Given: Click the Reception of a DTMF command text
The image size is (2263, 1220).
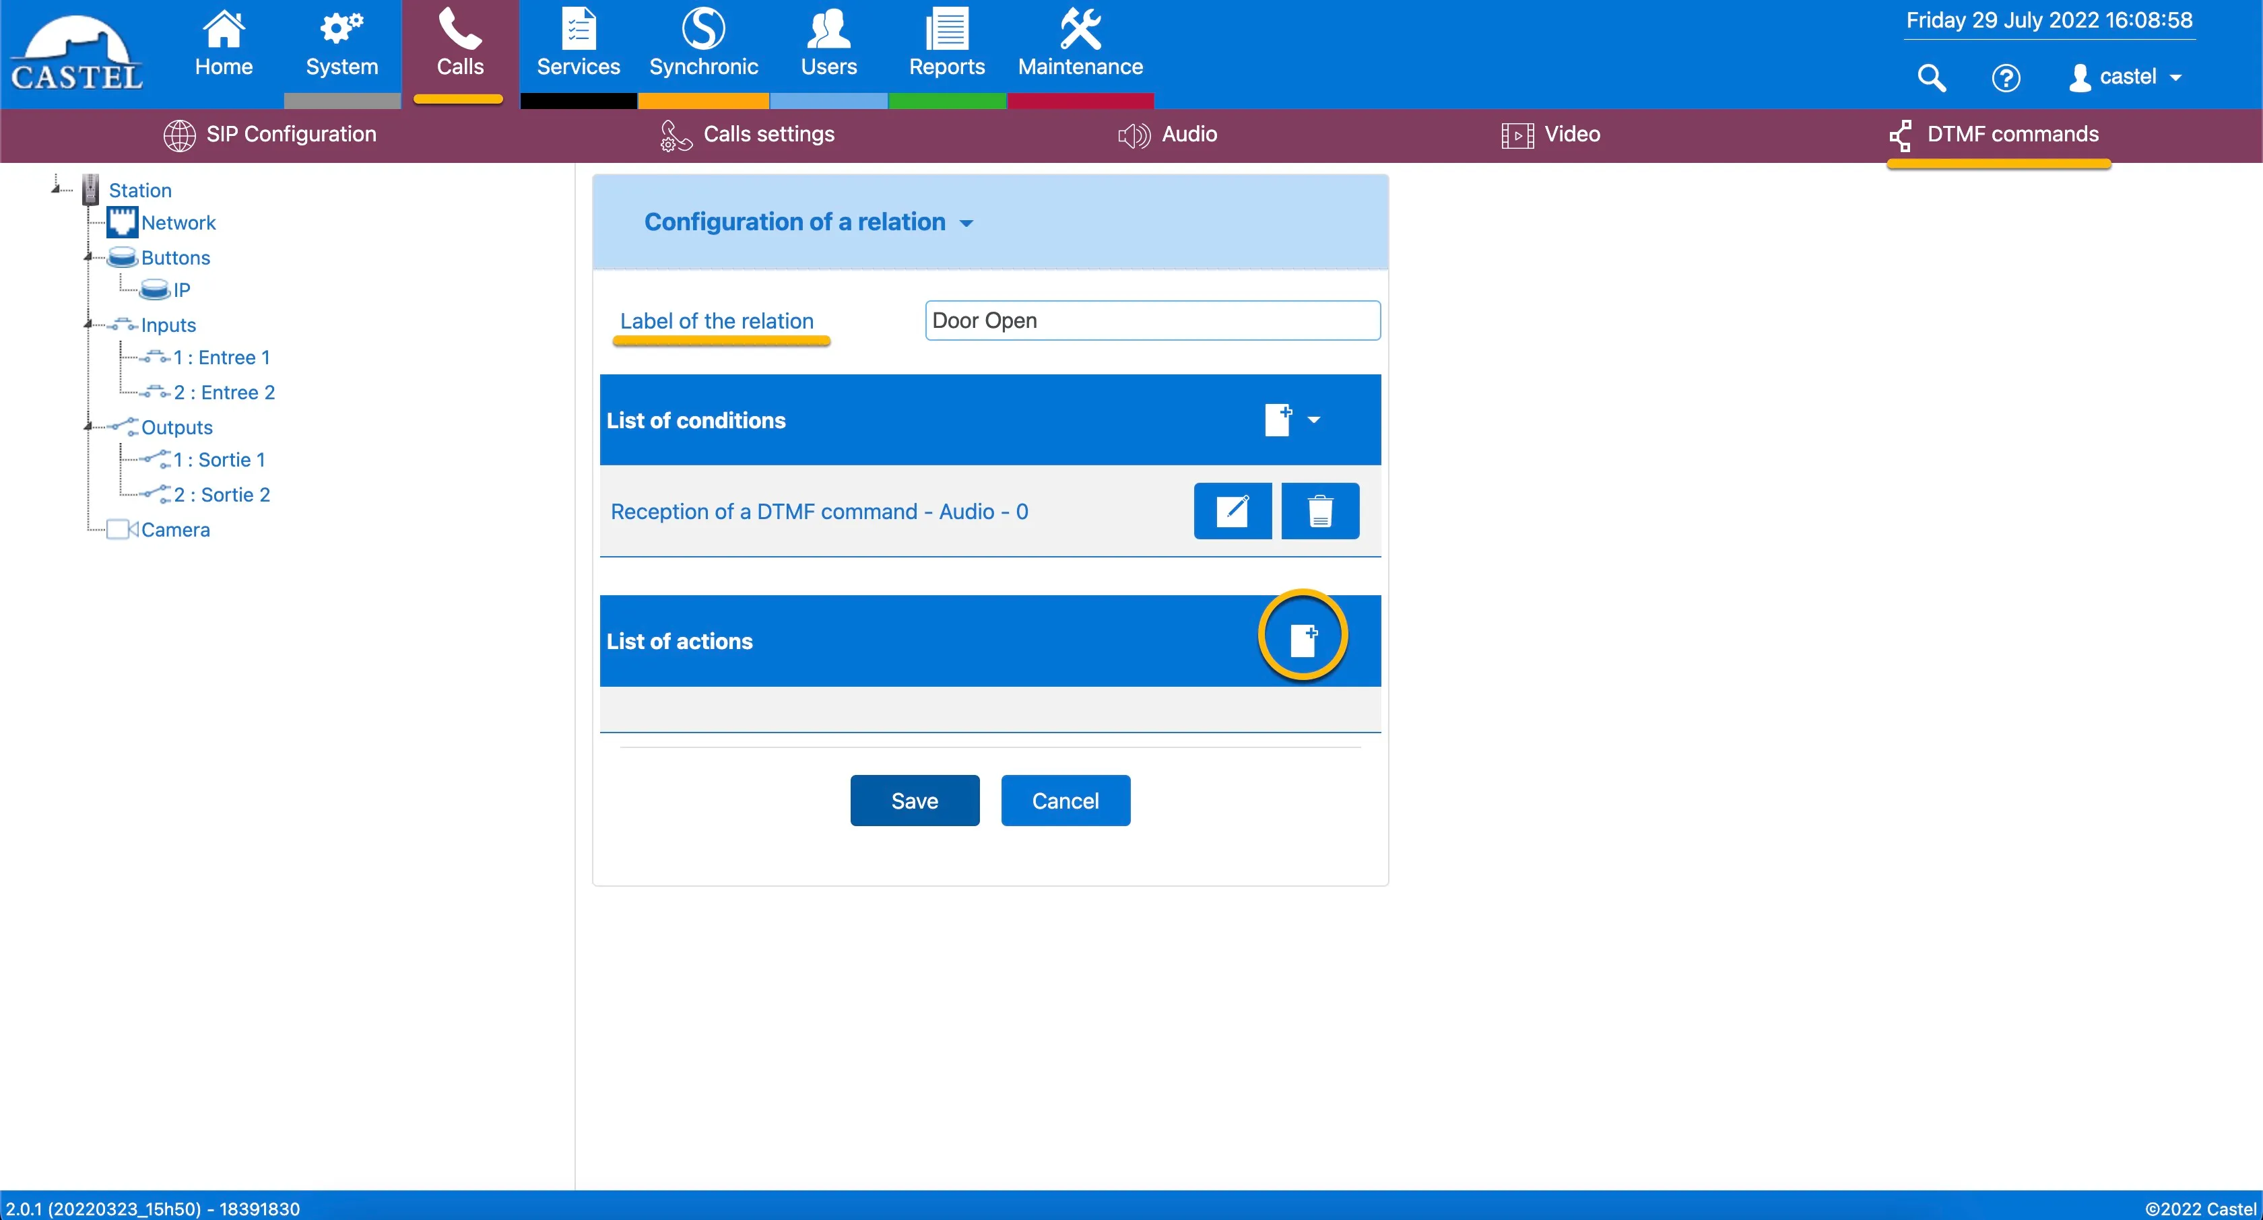Looking at the screenshot, I should (x=819, y=511).
